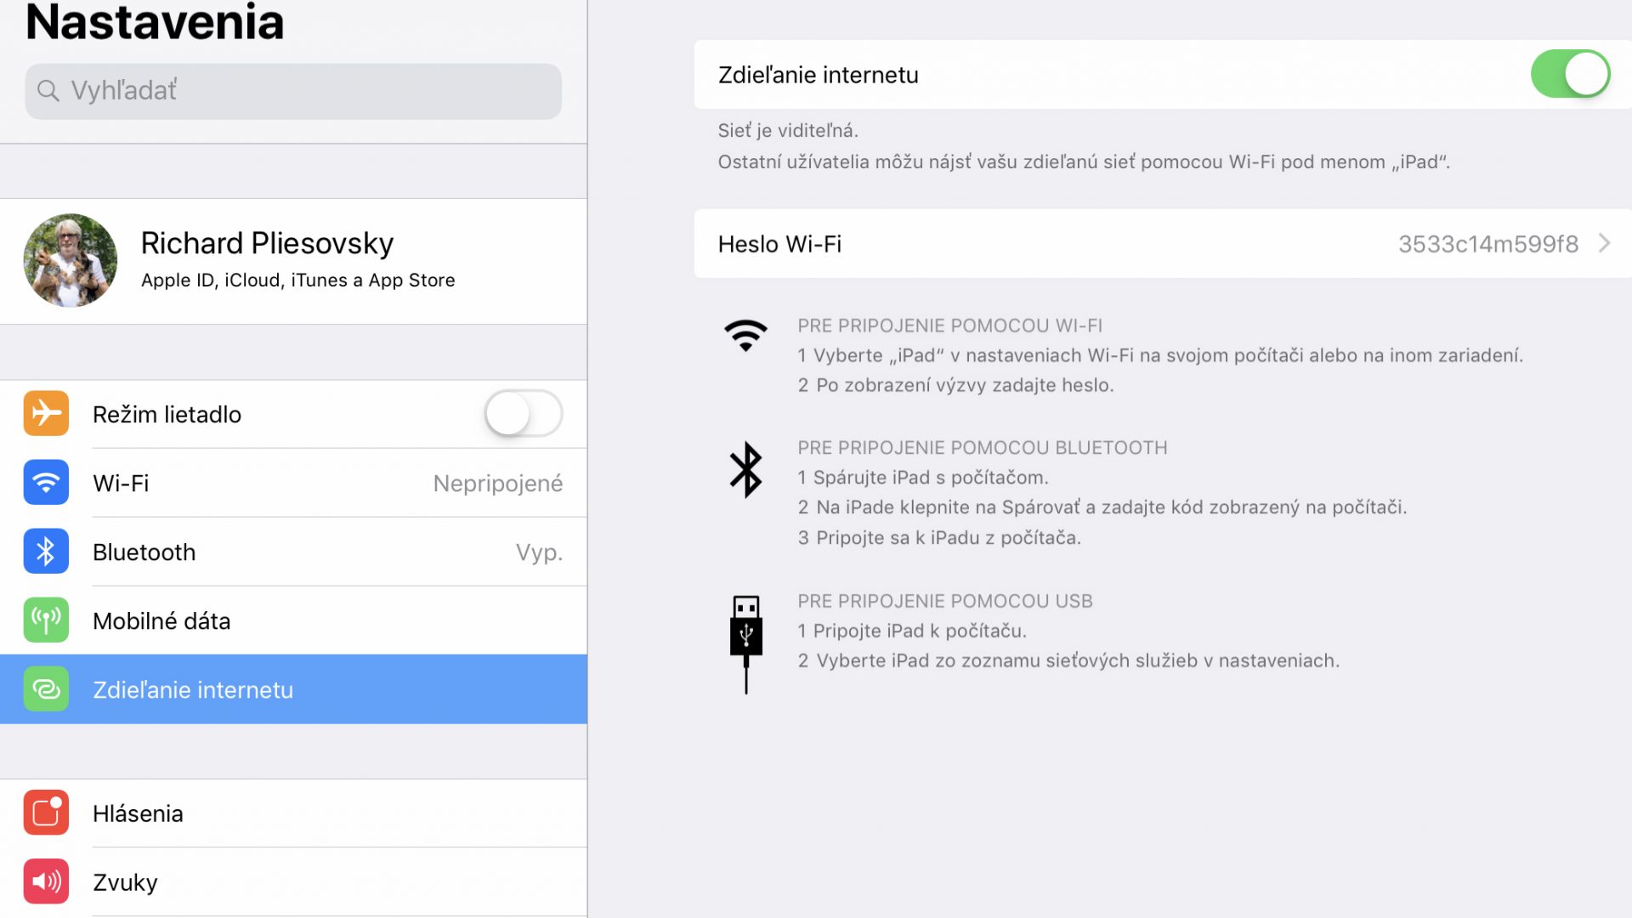This screenshot has width=1632, height=918.
Task: Open Richard Pliesovsky Apple ID account
Action: point(293,261)
